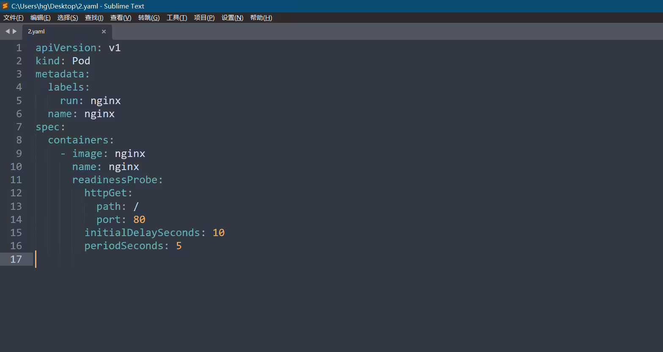
Task: Click line number 11 in the gutter
Action: click(16, 180)
